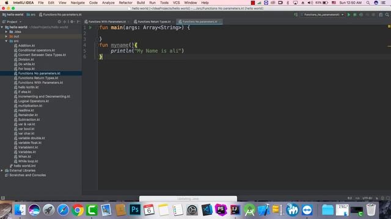The height and width of the screenshot is (219, 391).
Task: Open Logical Operators.kt file
Action: click(x=34, y=102)
